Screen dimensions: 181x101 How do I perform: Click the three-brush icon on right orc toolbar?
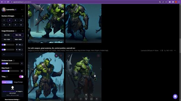(86, 99)
